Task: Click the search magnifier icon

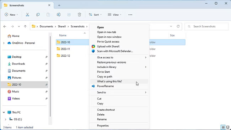Action: click(x=189, y=26)
